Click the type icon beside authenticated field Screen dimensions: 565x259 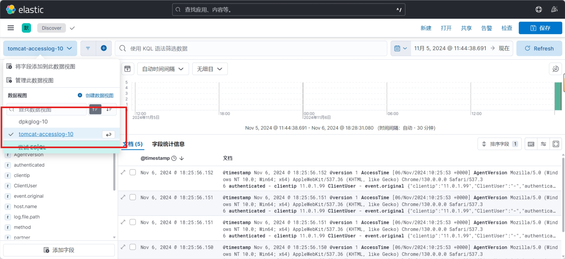coord(8,165)
